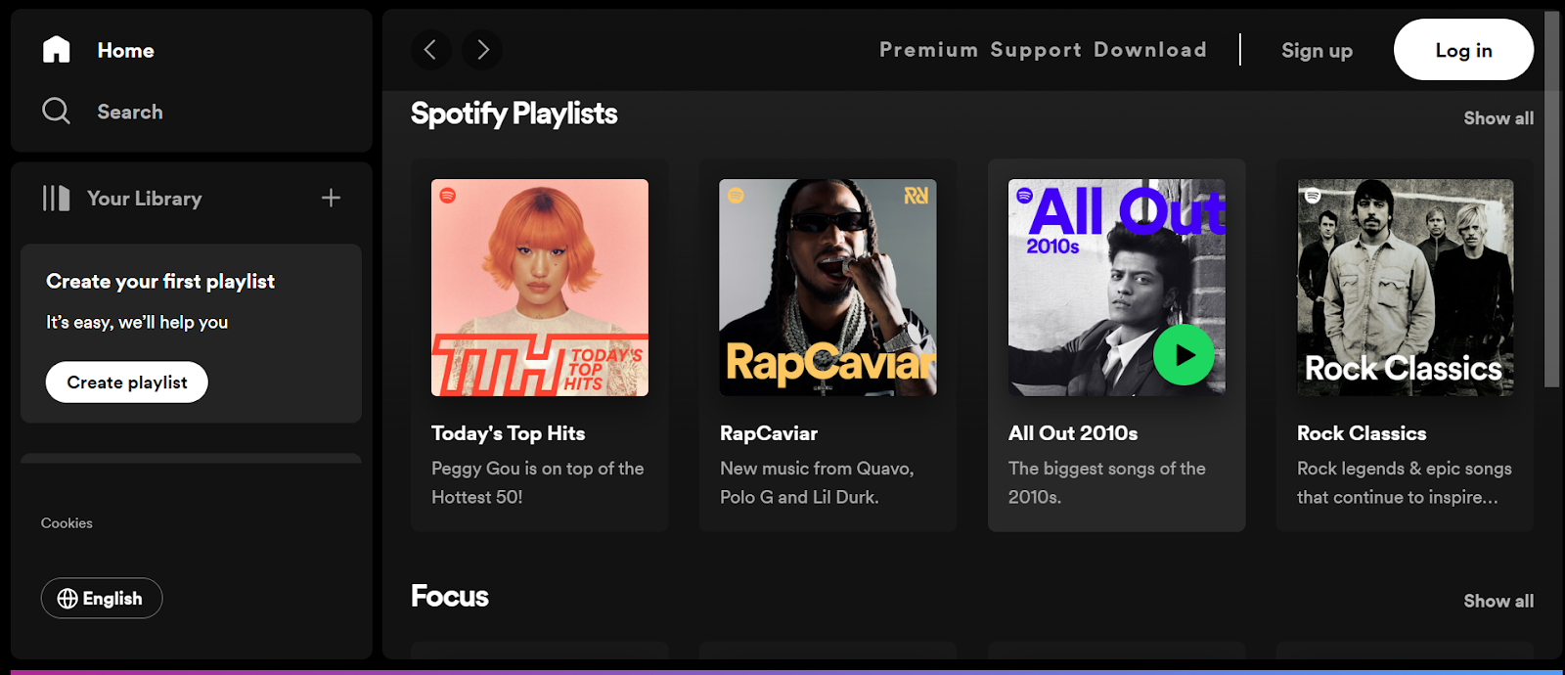The height and width of the screenshot is (675, 1565).
Task: Click the Spotify Playlists heading
Action: [514, 114]
